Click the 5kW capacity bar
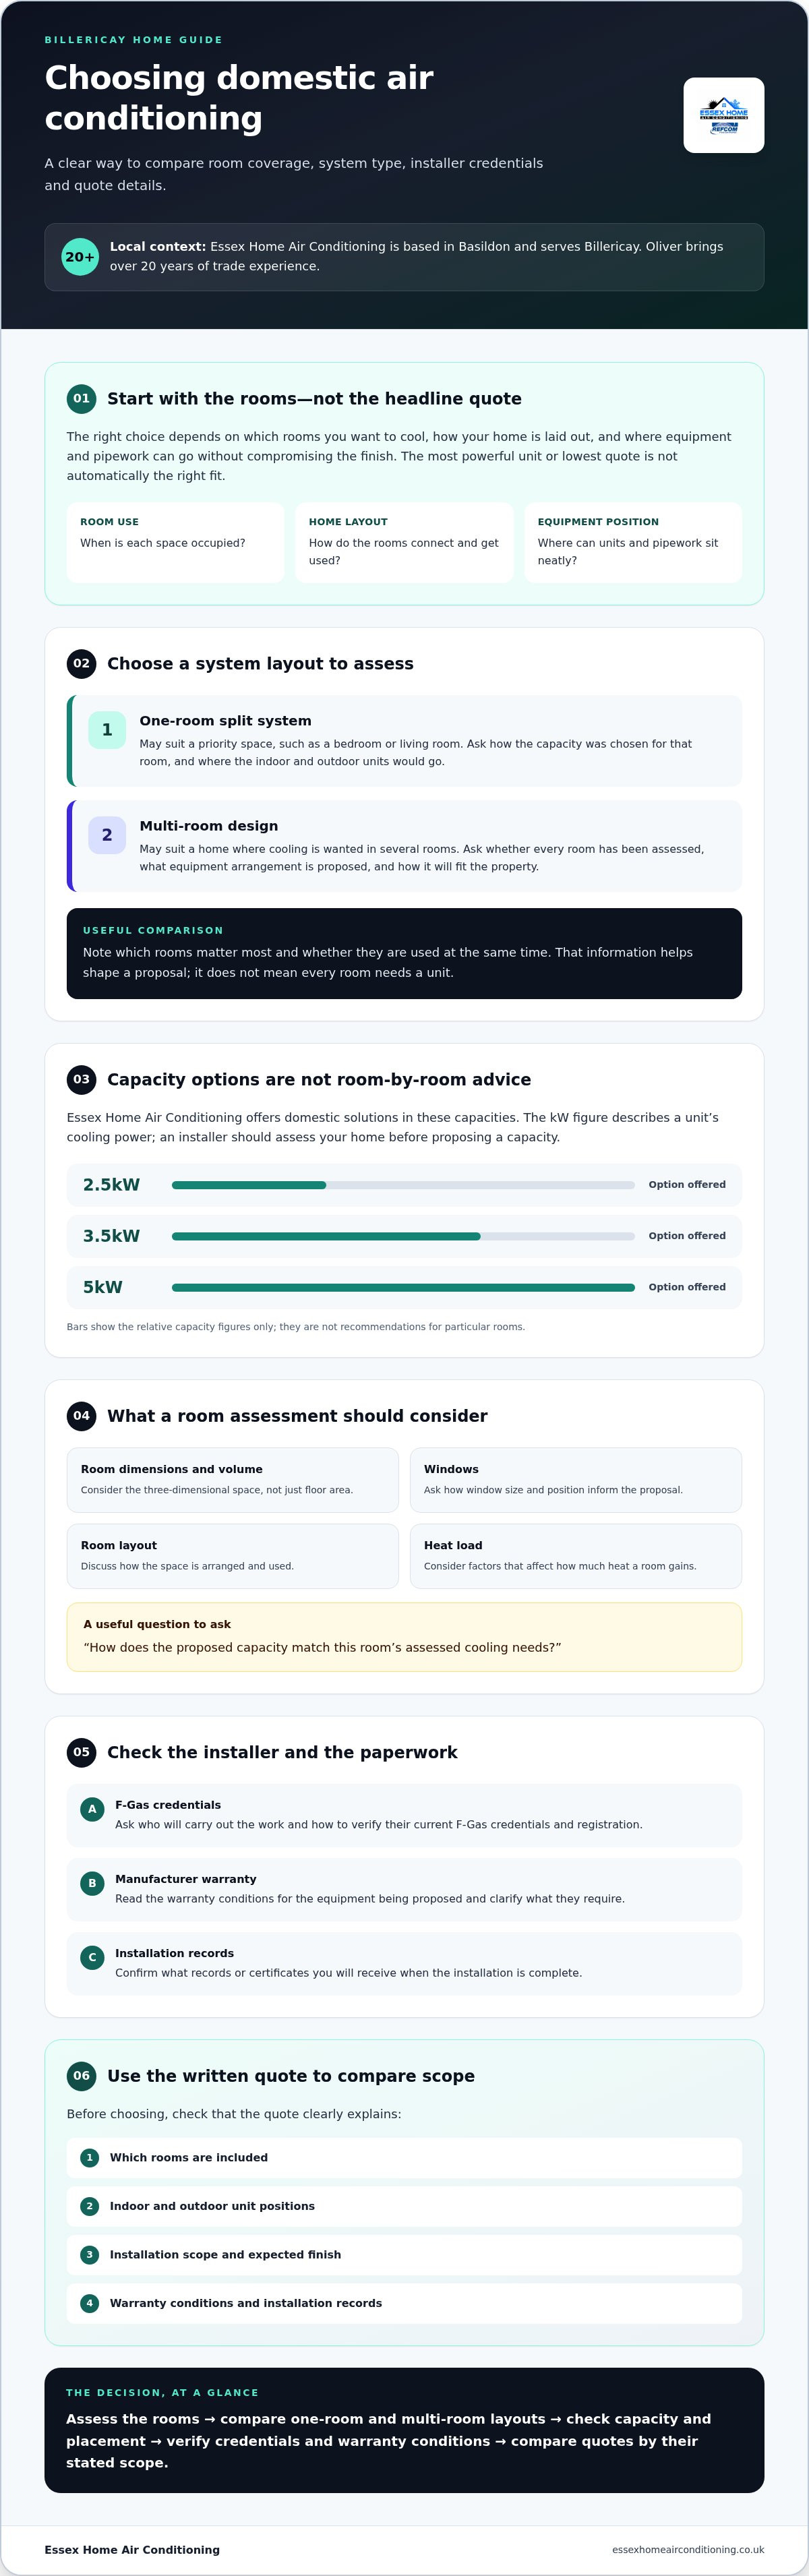Image resolution: width=809 pixels, height=2576 pixels. point(403,1288)
